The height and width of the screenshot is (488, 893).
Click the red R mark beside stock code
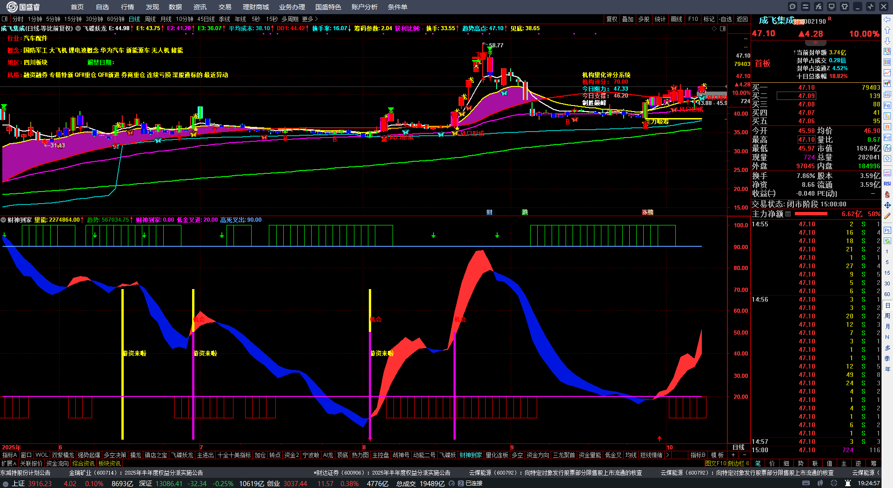(x=830, y=19)
